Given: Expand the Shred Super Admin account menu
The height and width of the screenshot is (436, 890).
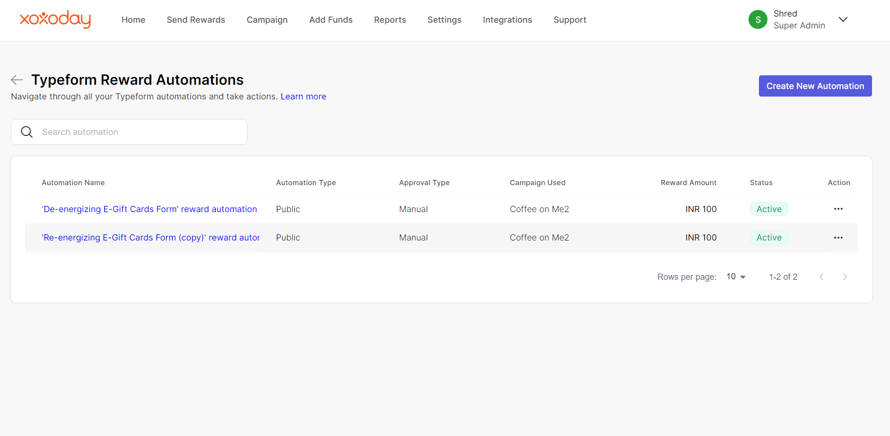Looking at the screenshot, I should tap(843, 19).
